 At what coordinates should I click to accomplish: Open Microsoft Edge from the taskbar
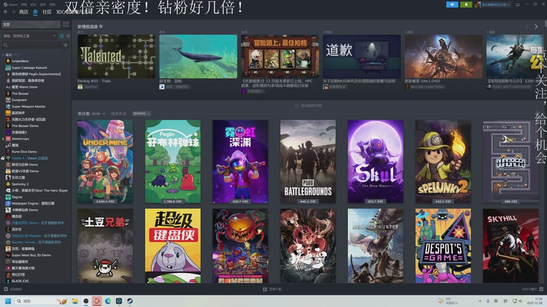coord(108,301)
